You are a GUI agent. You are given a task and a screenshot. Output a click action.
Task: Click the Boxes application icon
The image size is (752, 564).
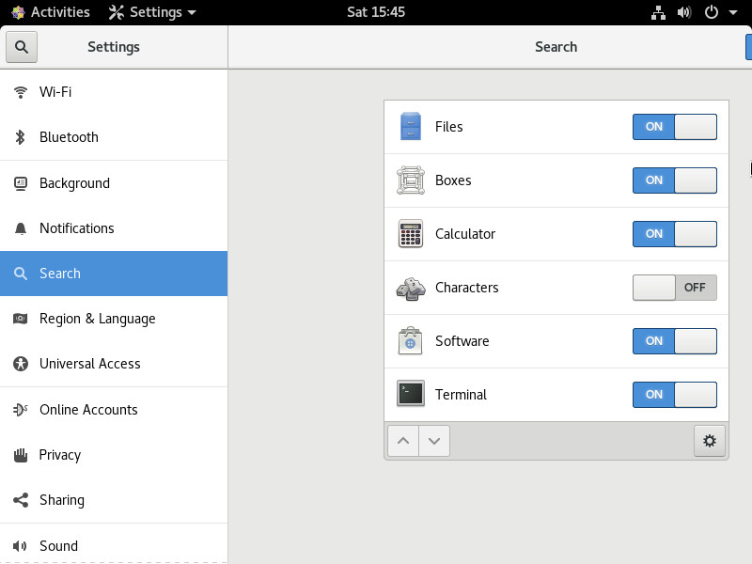[x=411, y=180]
